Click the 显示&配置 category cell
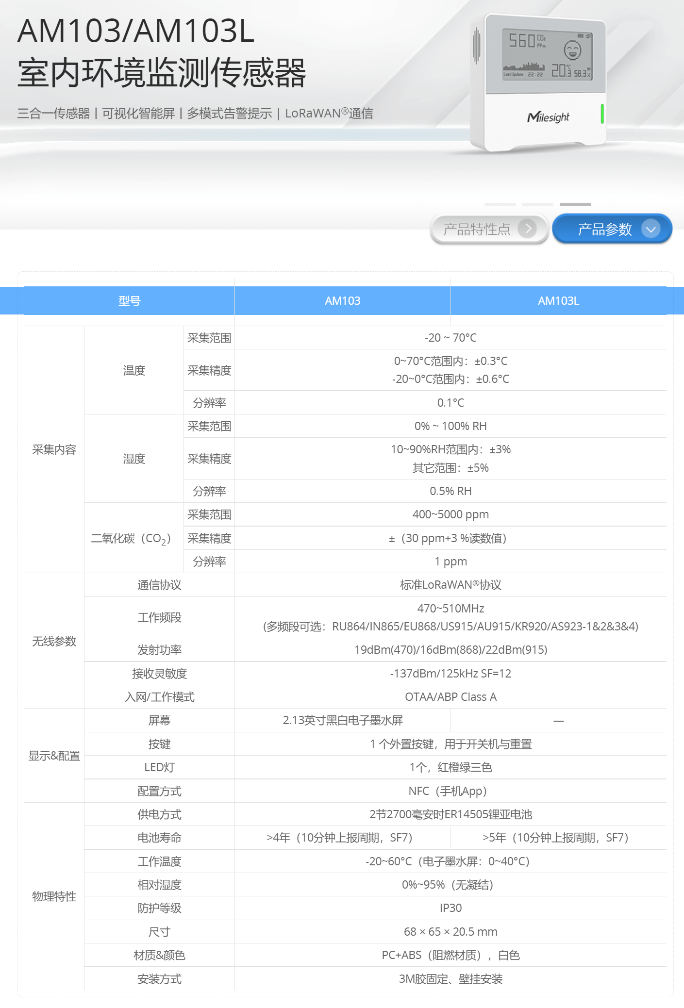684x1008 pixels. [54, 756]
